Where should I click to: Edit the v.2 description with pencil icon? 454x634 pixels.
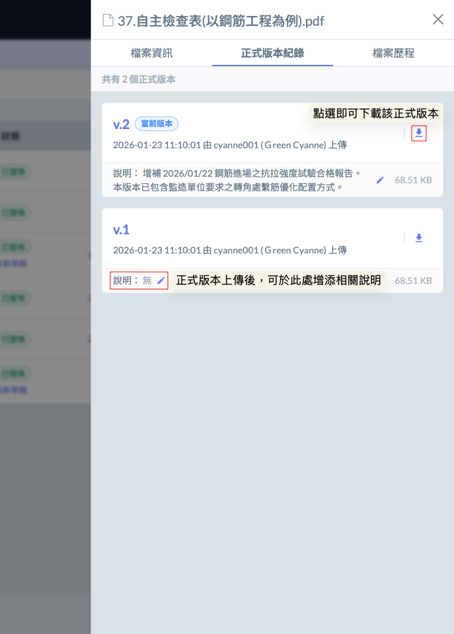380,180
